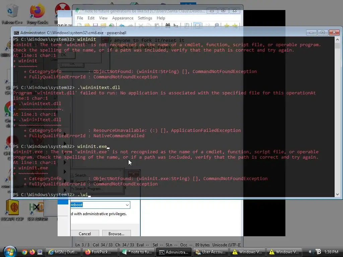Image resolution: width=343 pixels, height=257 pixels.
Task: Click the current '.\wi' prompt line
Action: tap(52, 194)
